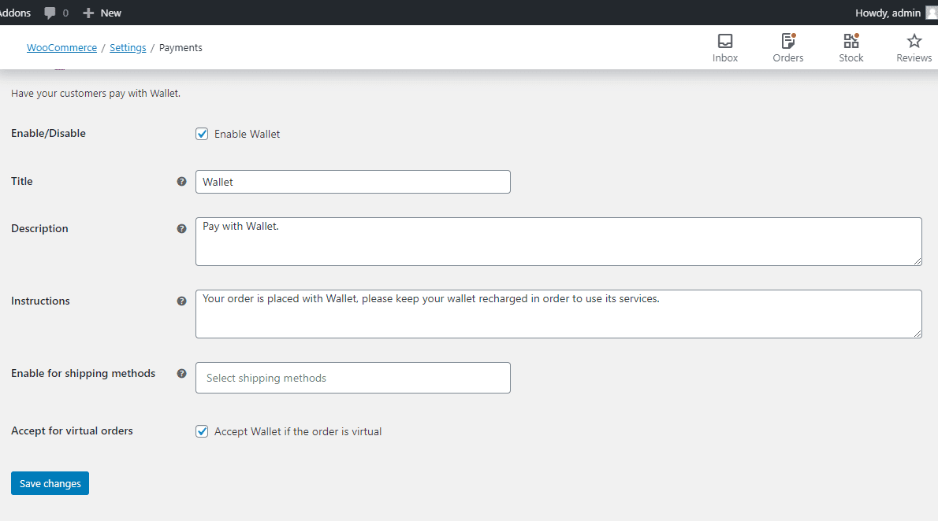The height and width of the screenshot is (521, 938).
Task: Open the Settings breadcrumb link
Action: coord(128,47)
